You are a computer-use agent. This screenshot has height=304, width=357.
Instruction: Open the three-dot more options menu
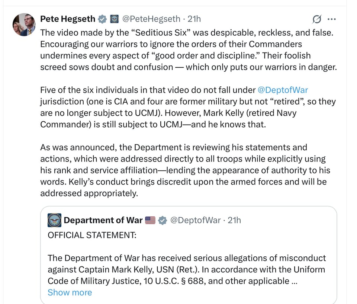(332, 19)
